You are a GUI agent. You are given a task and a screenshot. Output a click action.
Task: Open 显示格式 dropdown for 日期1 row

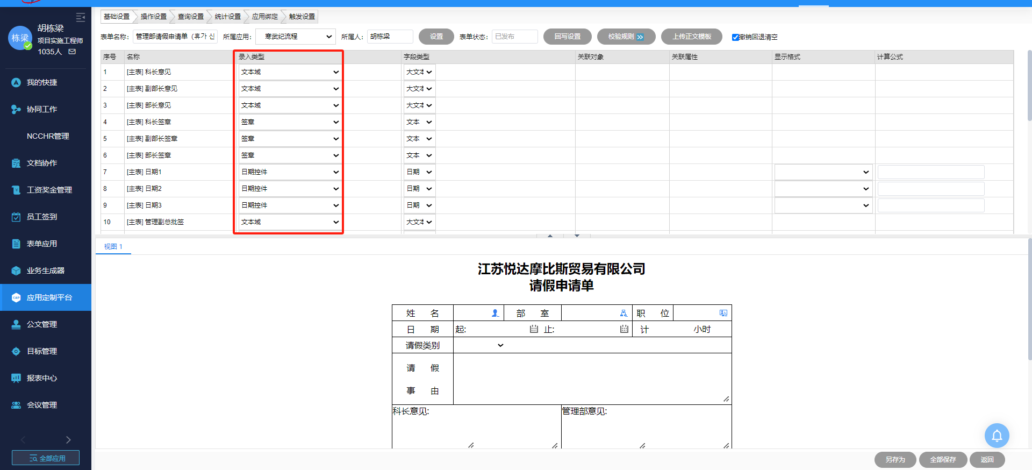(x=822, y=172)
